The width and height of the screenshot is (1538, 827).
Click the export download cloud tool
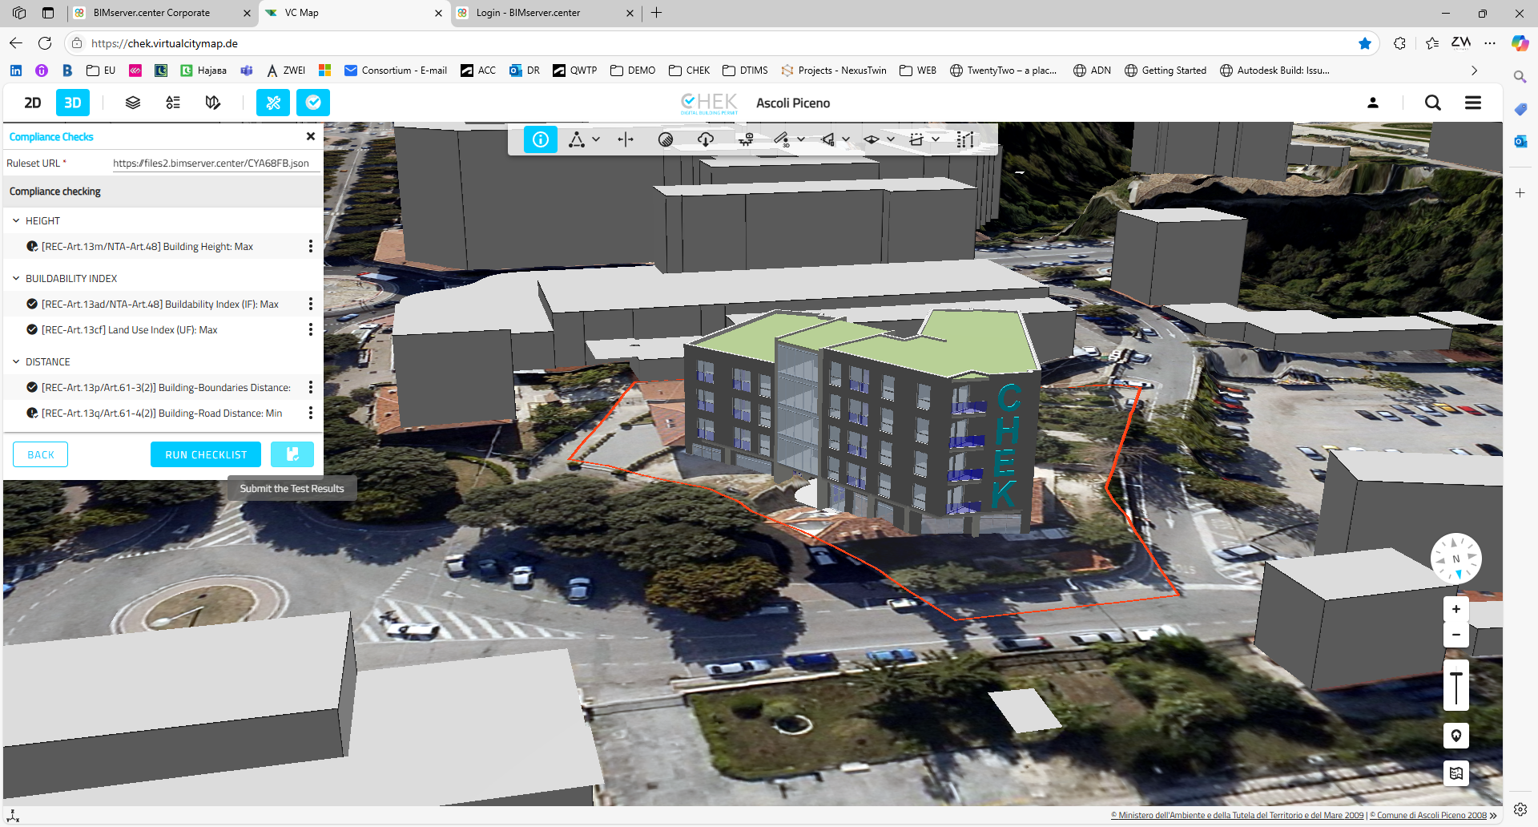706,139
